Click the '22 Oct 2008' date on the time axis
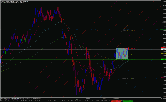This screenshot has width=166, height=102. tap(79, 101)
